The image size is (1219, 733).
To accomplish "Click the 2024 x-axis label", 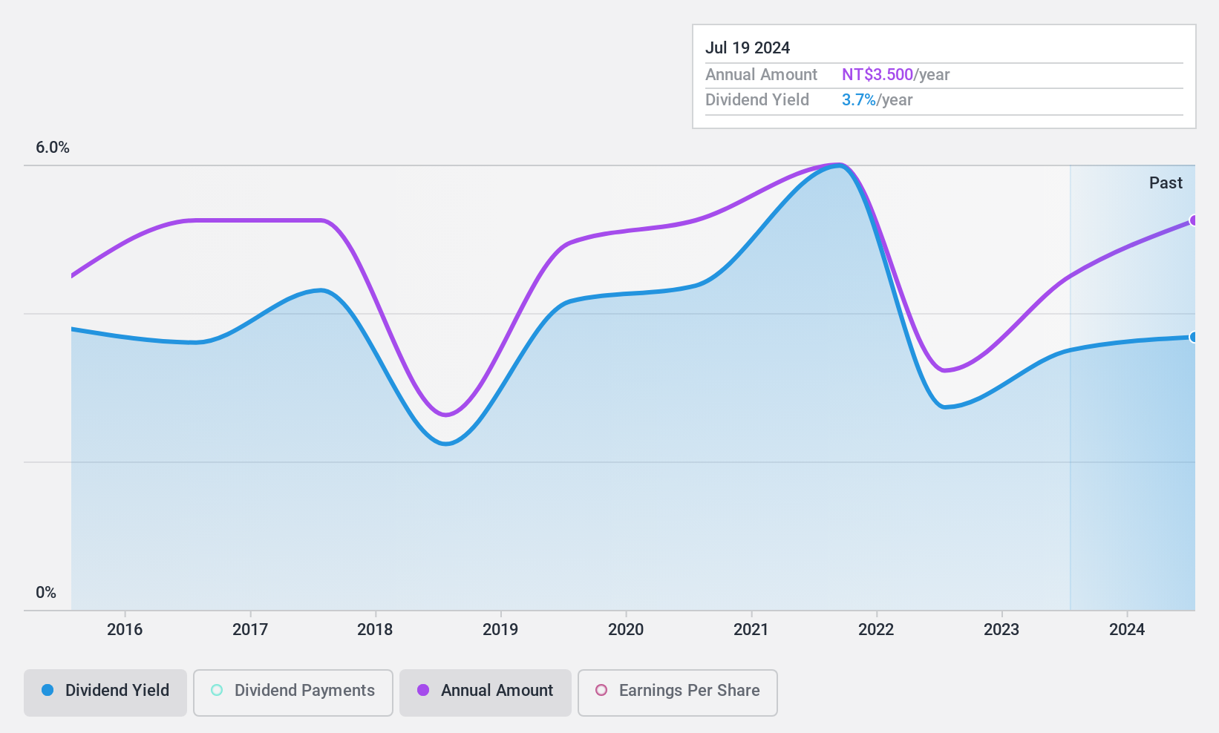I will pos(1127,630).
